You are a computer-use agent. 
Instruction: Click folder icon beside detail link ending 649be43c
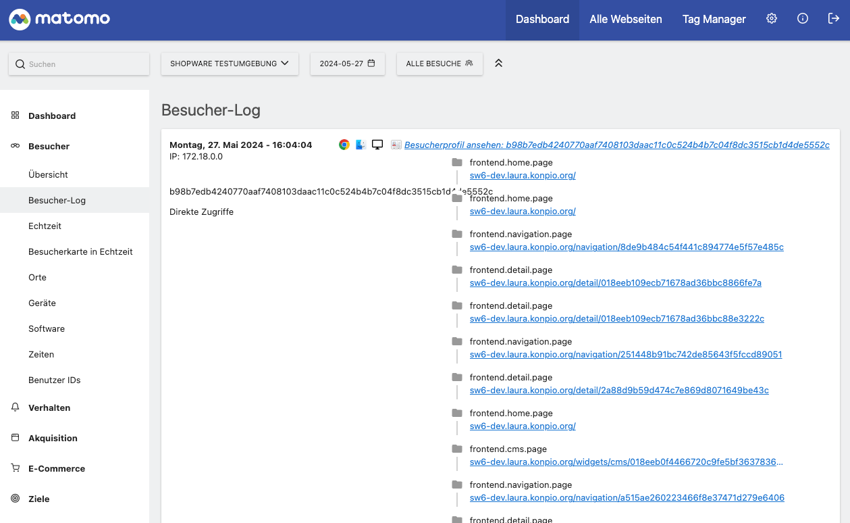tap(457, 377)
